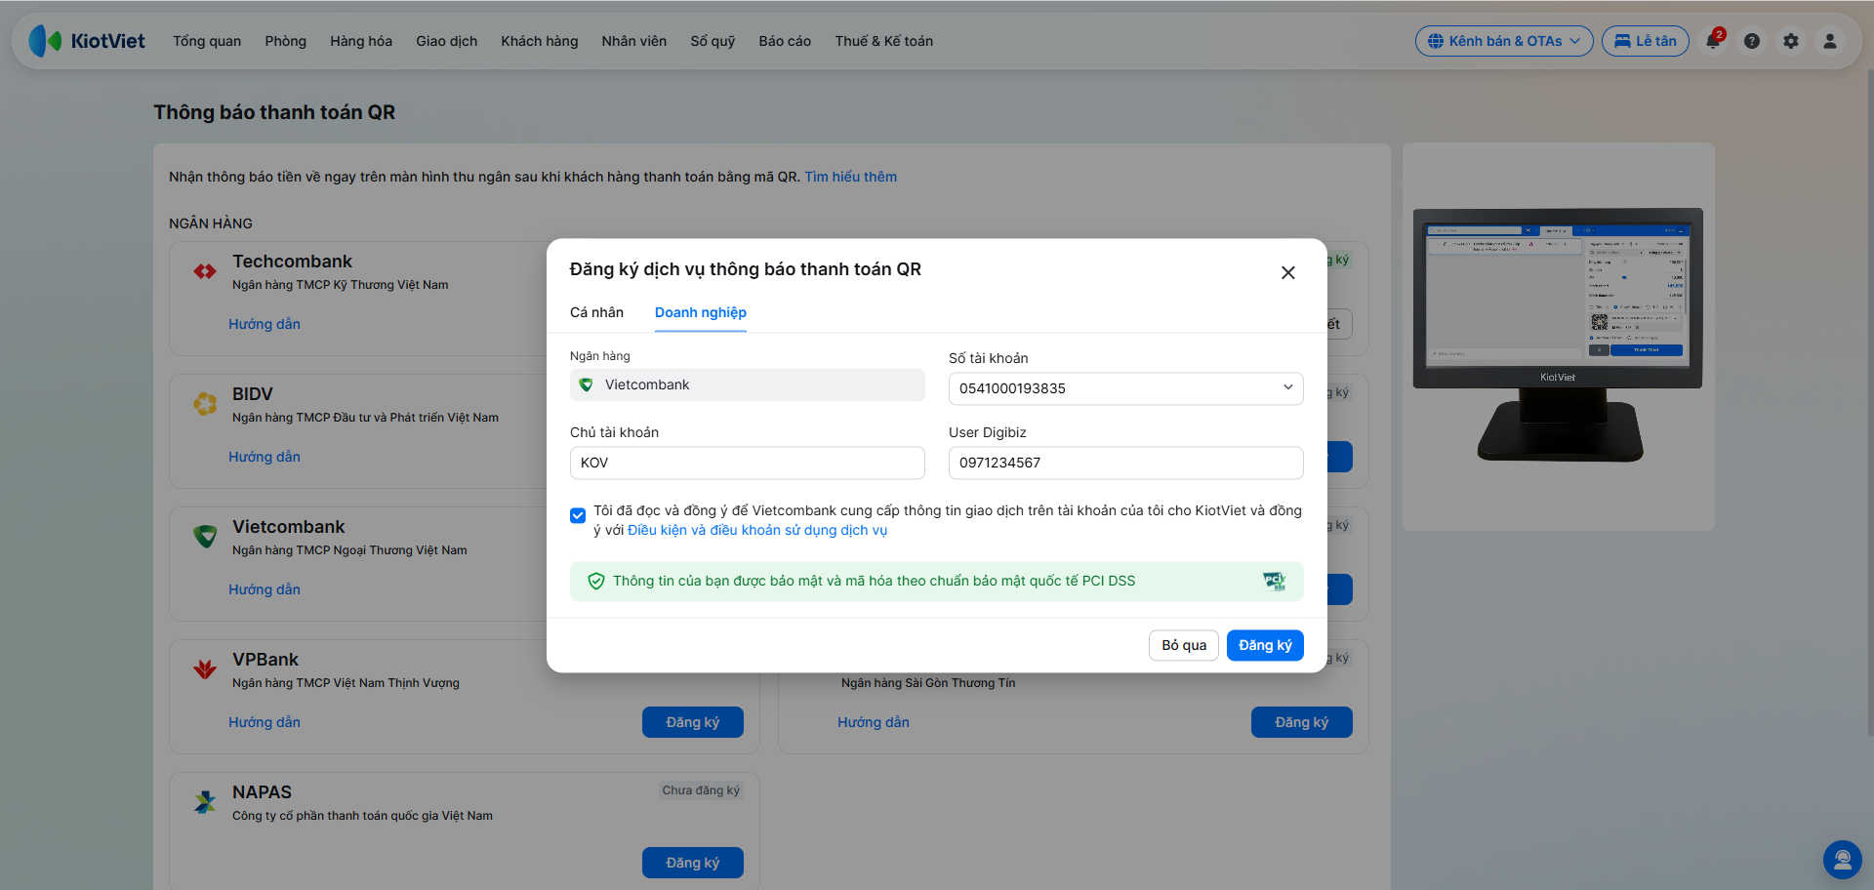Close the QR registration dialog
Viewport: 1874px width, 890px height.
pyautogui.click(x=1288, y=272)
